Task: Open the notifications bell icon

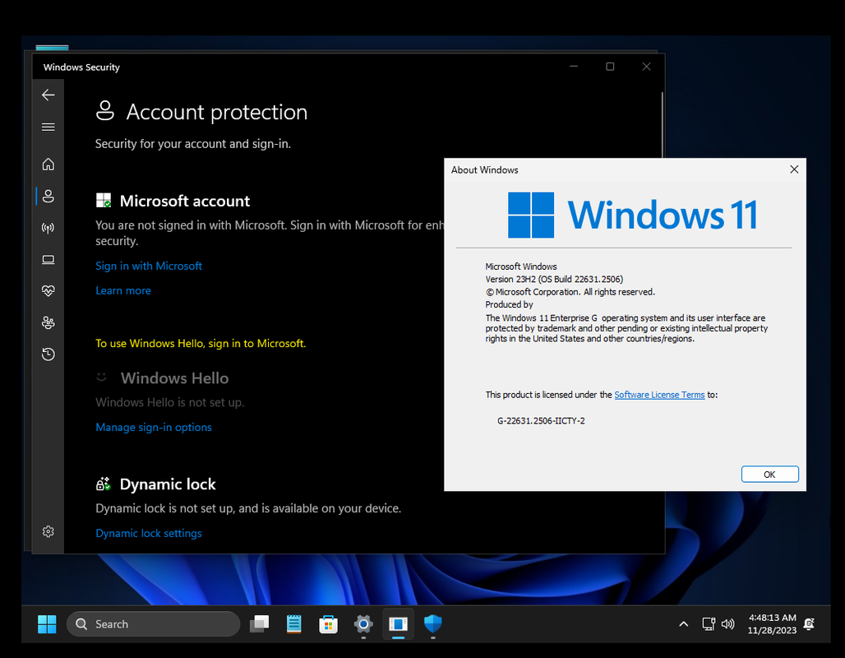Action: [x=809, y=624]
